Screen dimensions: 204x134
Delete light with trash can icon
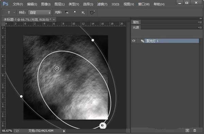click(194, 130)
